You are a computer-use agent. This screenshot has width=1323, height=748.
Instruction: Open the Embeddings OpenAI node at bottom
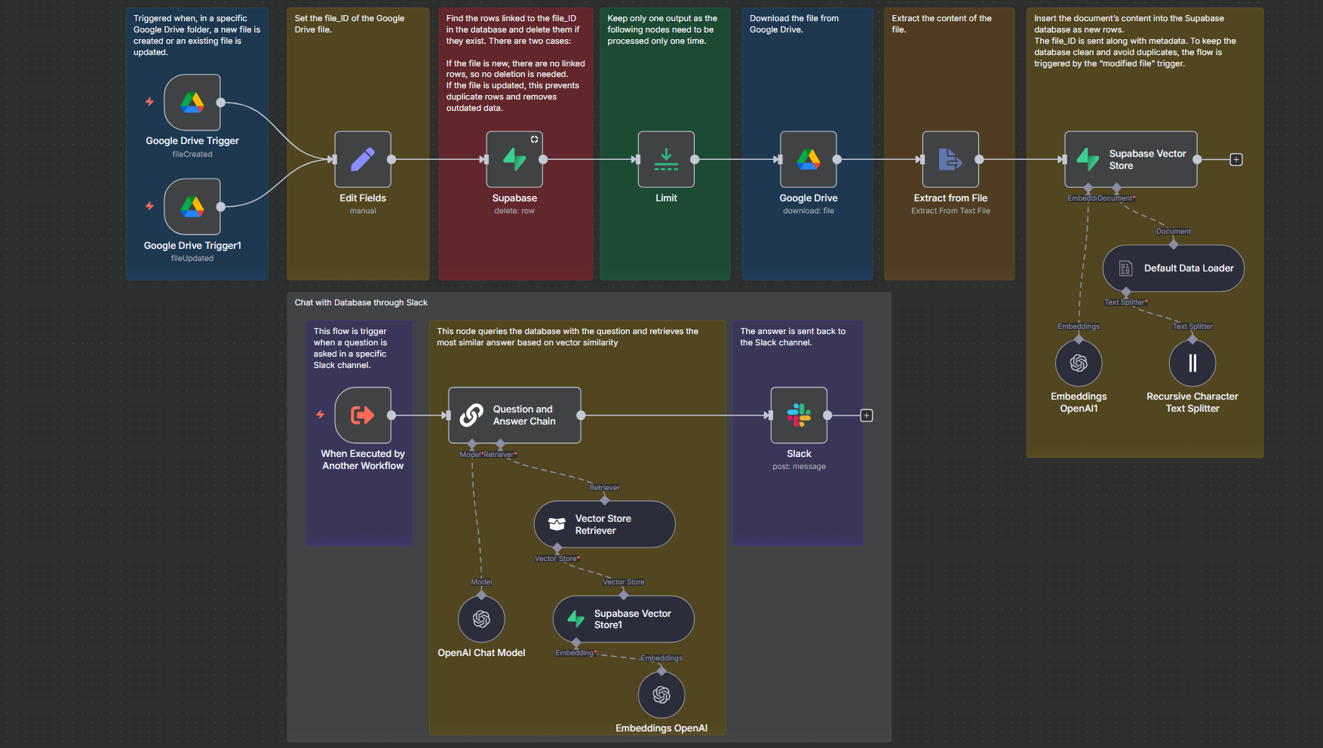(661, 695)
